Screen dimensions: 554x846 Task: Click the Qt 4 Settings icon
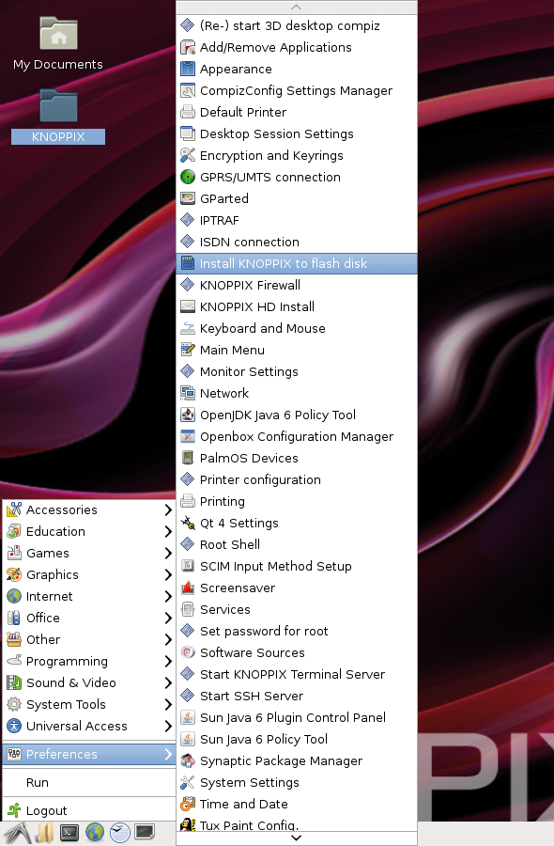point(188,523)
